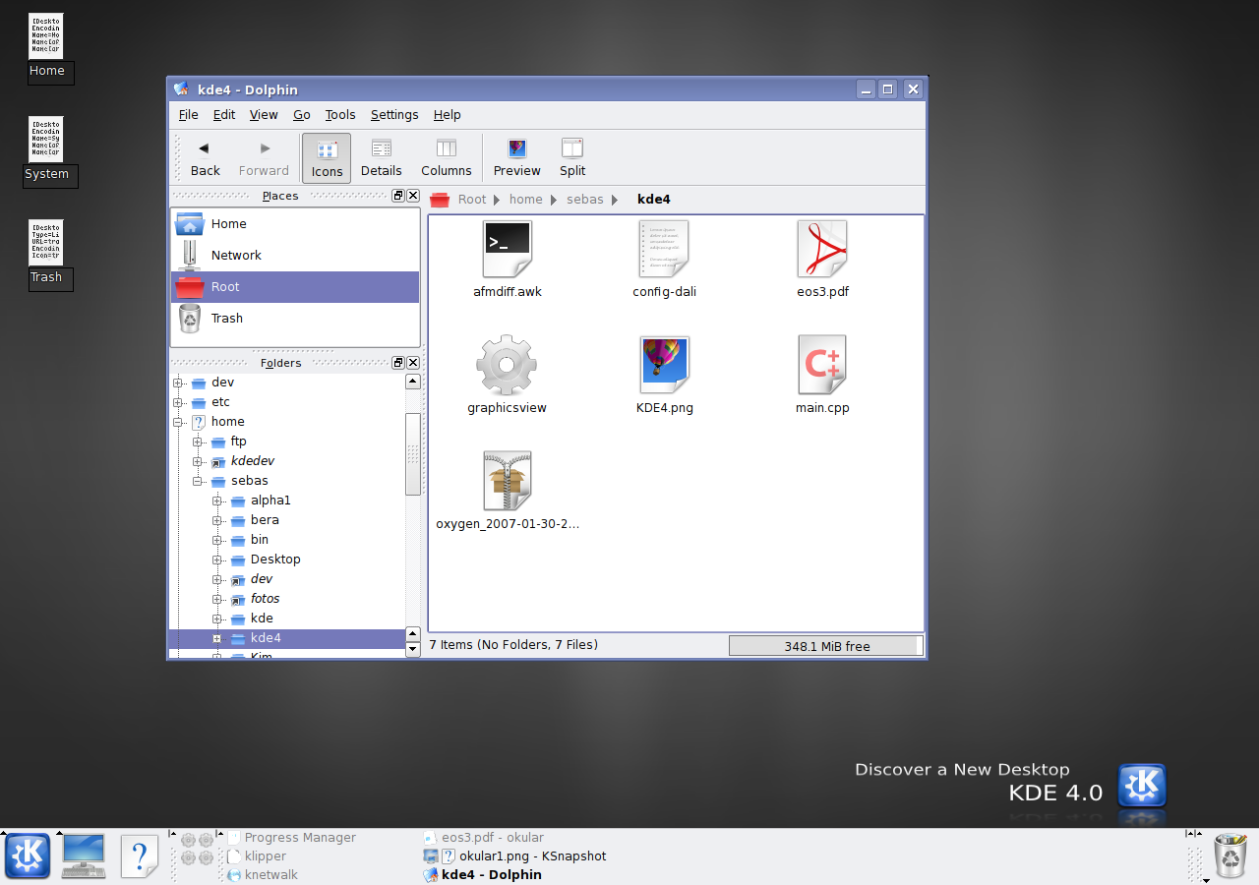Collapse the sebas folder in tree
The image size is (1259, 885).
pyautogui.click(x=198, y=481)
